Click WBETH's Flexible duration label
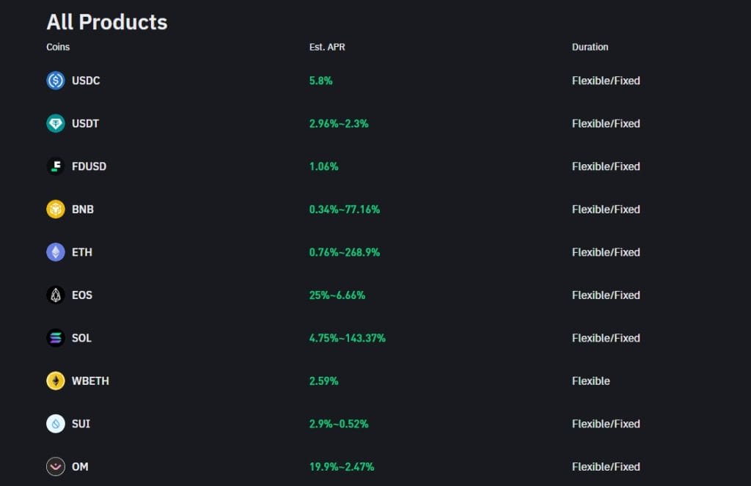Viewport: 751px width, 486px height. pos(590,380)
